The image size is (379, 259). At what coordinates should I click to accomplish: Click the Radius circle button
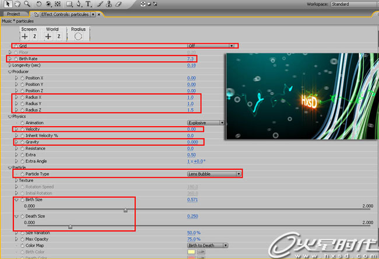[78, 36]
